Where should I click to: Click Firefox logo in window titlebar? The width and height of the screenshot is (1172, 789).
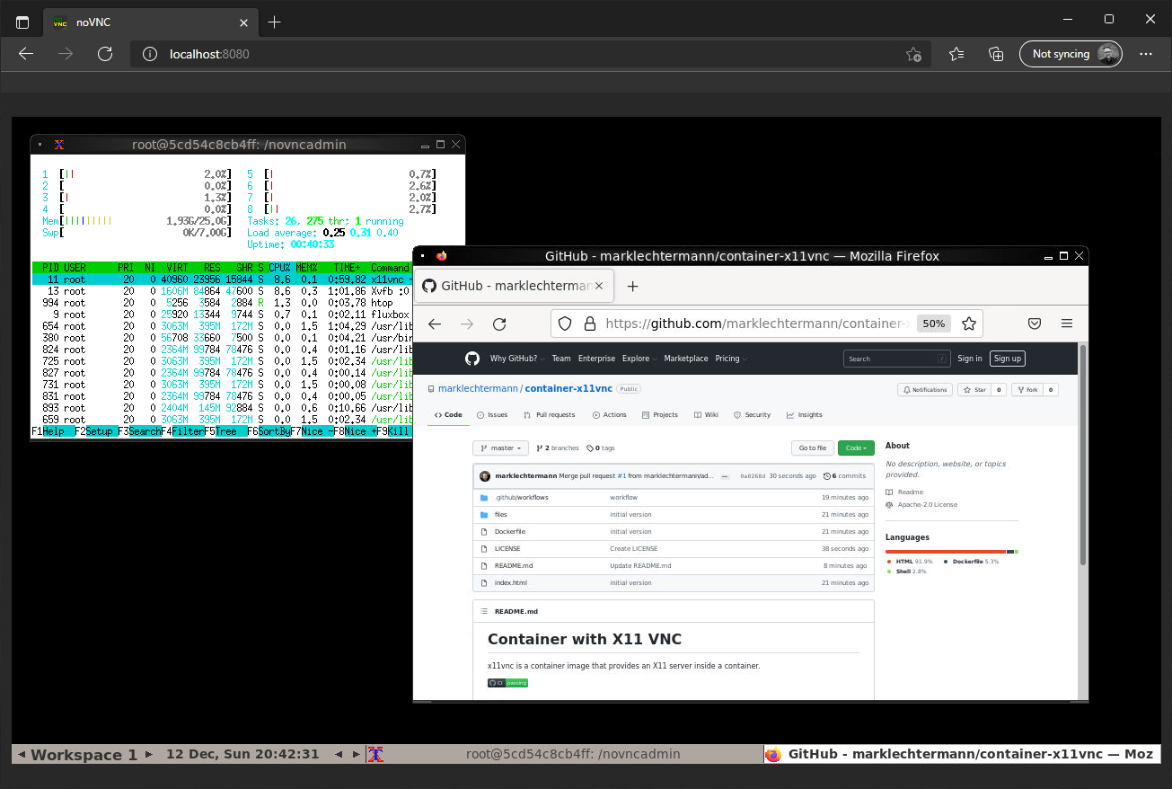click(441, 256)
